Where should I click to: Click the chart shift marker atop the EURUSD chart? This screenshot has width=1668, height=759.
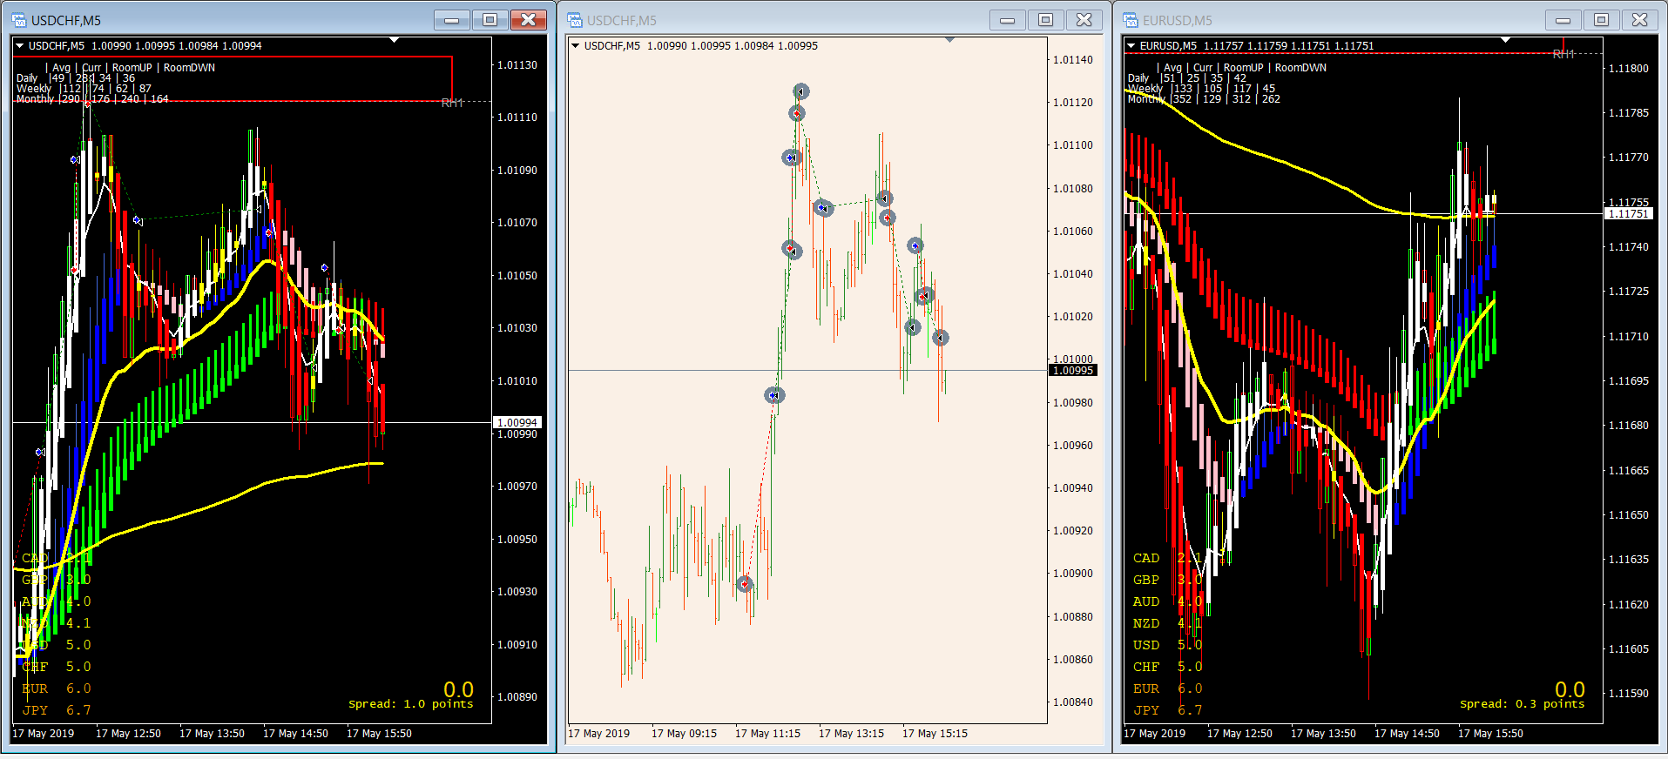coord(1506,40)
